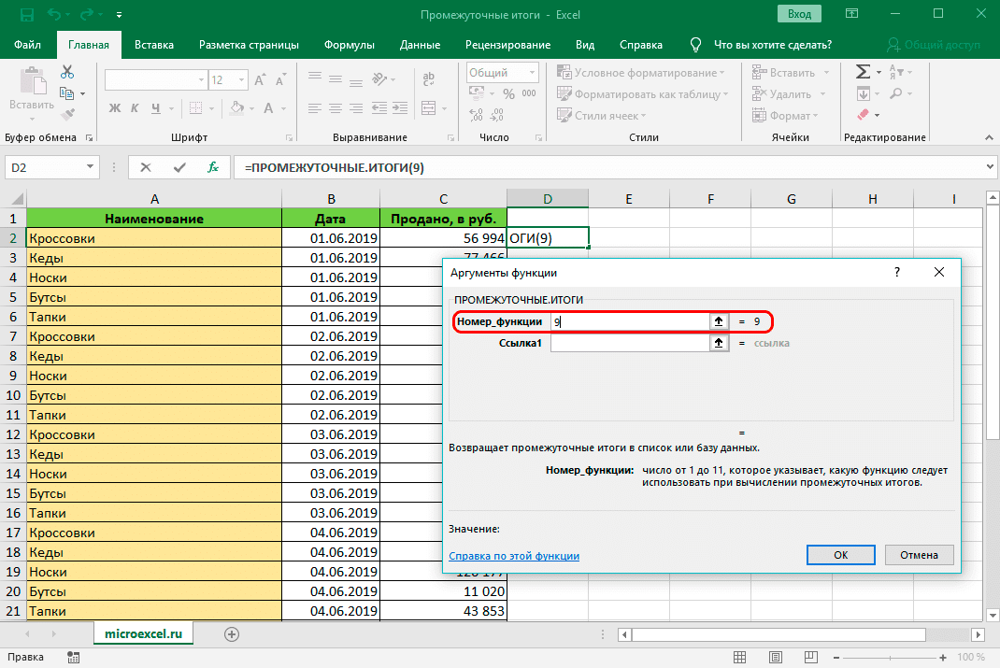Screen dimensions: 1000x668
Task: Confirm the formula with the checkmark icon
Action: (x=179, y=167)
